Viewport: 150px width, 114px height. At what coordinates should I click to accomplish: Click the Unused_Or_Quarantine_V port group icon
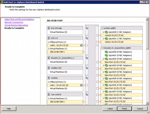[x=49, y=58]
